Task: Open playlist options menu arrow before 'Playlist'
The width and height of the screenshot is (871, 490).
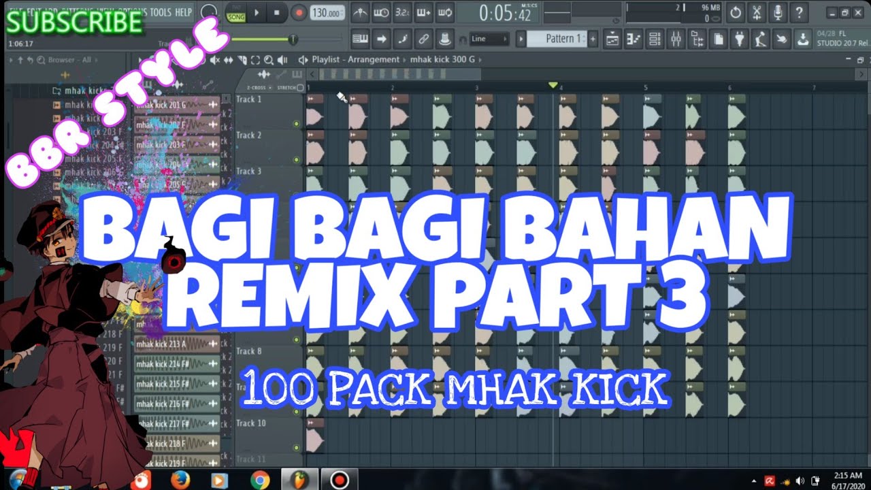Action: [303, 60]
